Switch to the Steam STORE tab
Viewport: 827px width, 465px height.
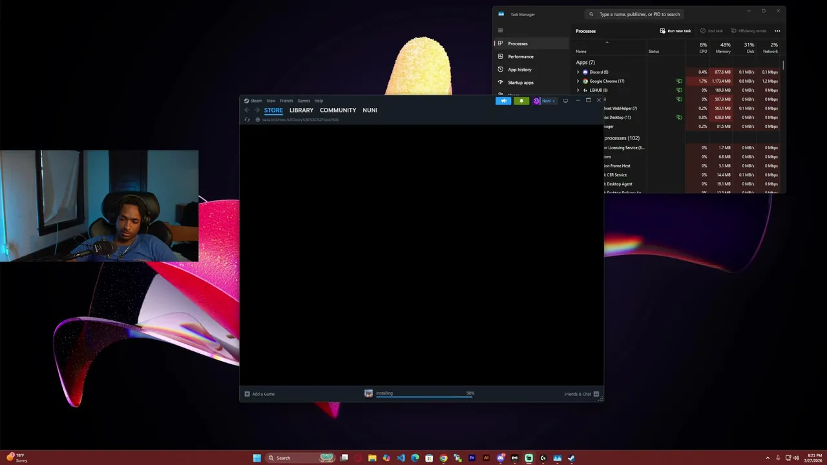(273, 110)
